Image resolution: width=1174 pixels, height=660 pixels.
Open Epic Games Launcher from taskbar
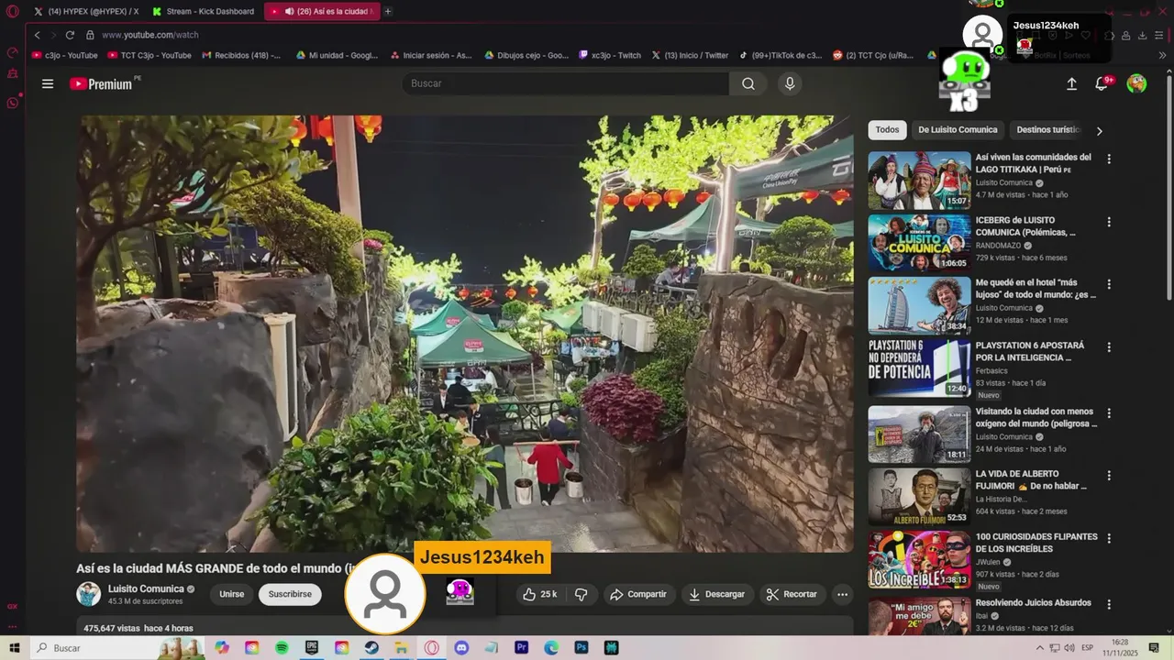tap(312, 648)
